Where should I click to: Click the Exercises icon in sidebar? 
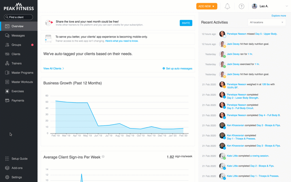click(x=7, y=91)
